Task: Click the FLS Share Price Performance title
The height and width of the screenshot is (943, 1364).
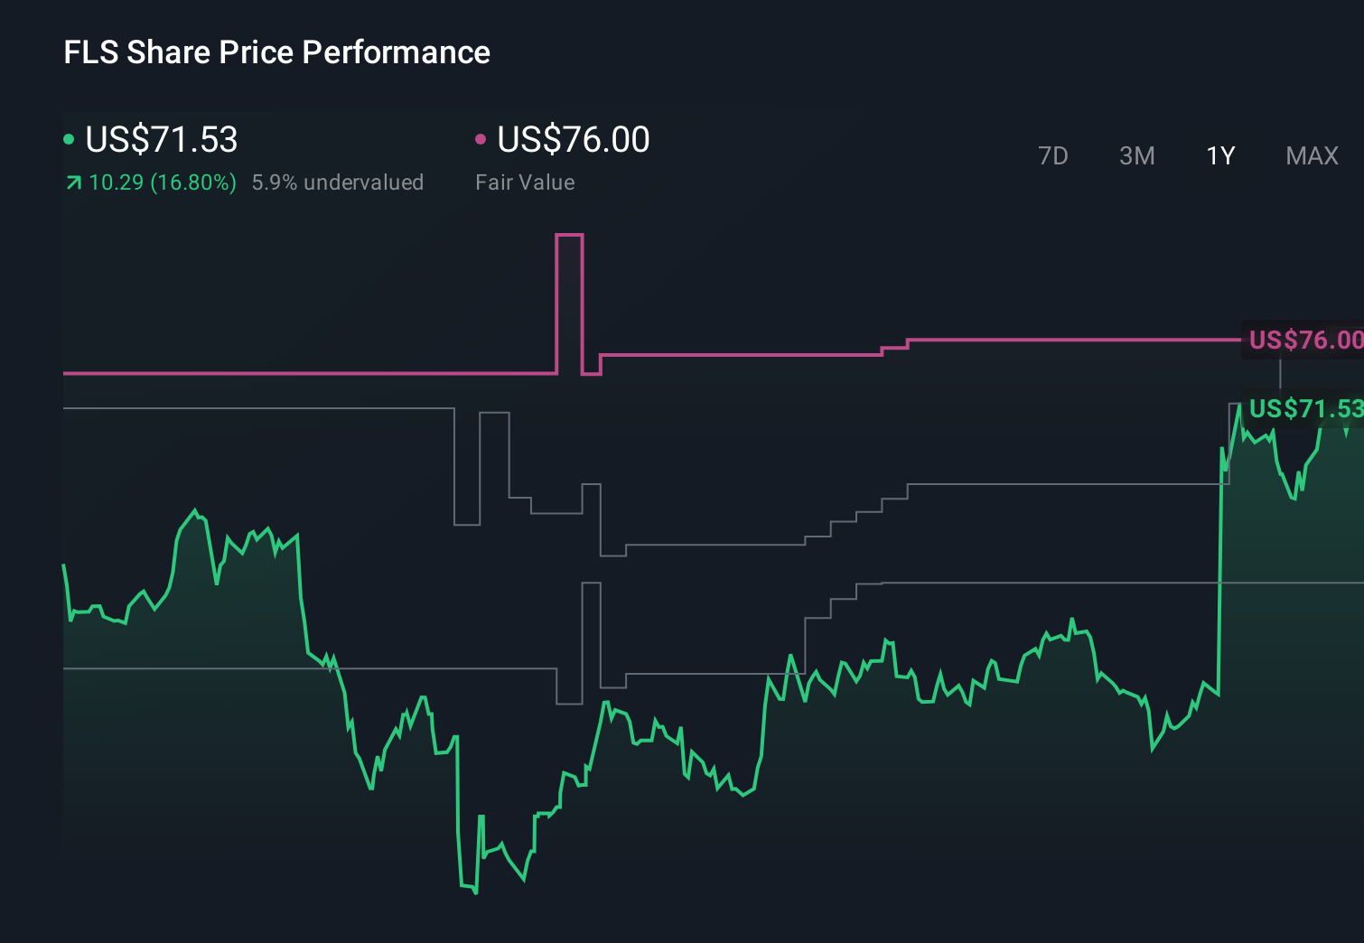Action: (276, 52)
